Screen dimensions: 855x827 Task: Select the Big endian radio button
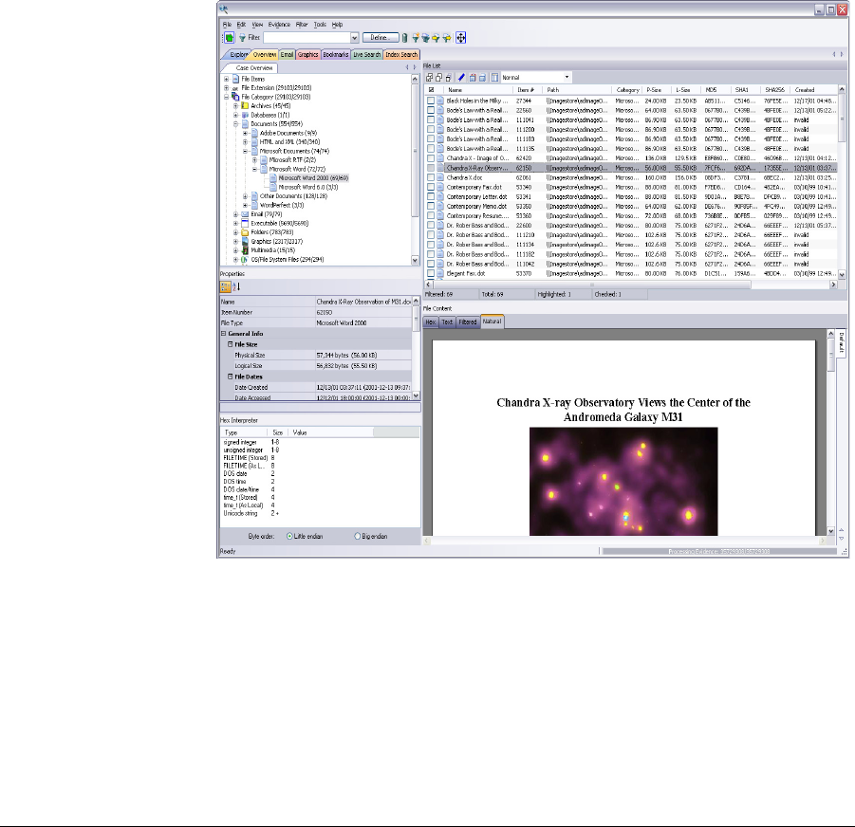[x=358, y=536]
